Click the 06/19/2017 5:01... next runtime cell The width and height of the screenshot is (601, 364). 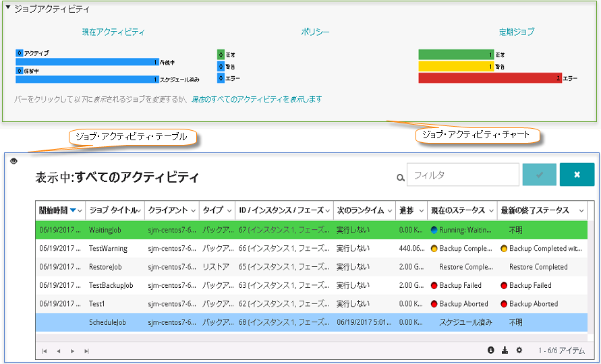tap(364, 322)
